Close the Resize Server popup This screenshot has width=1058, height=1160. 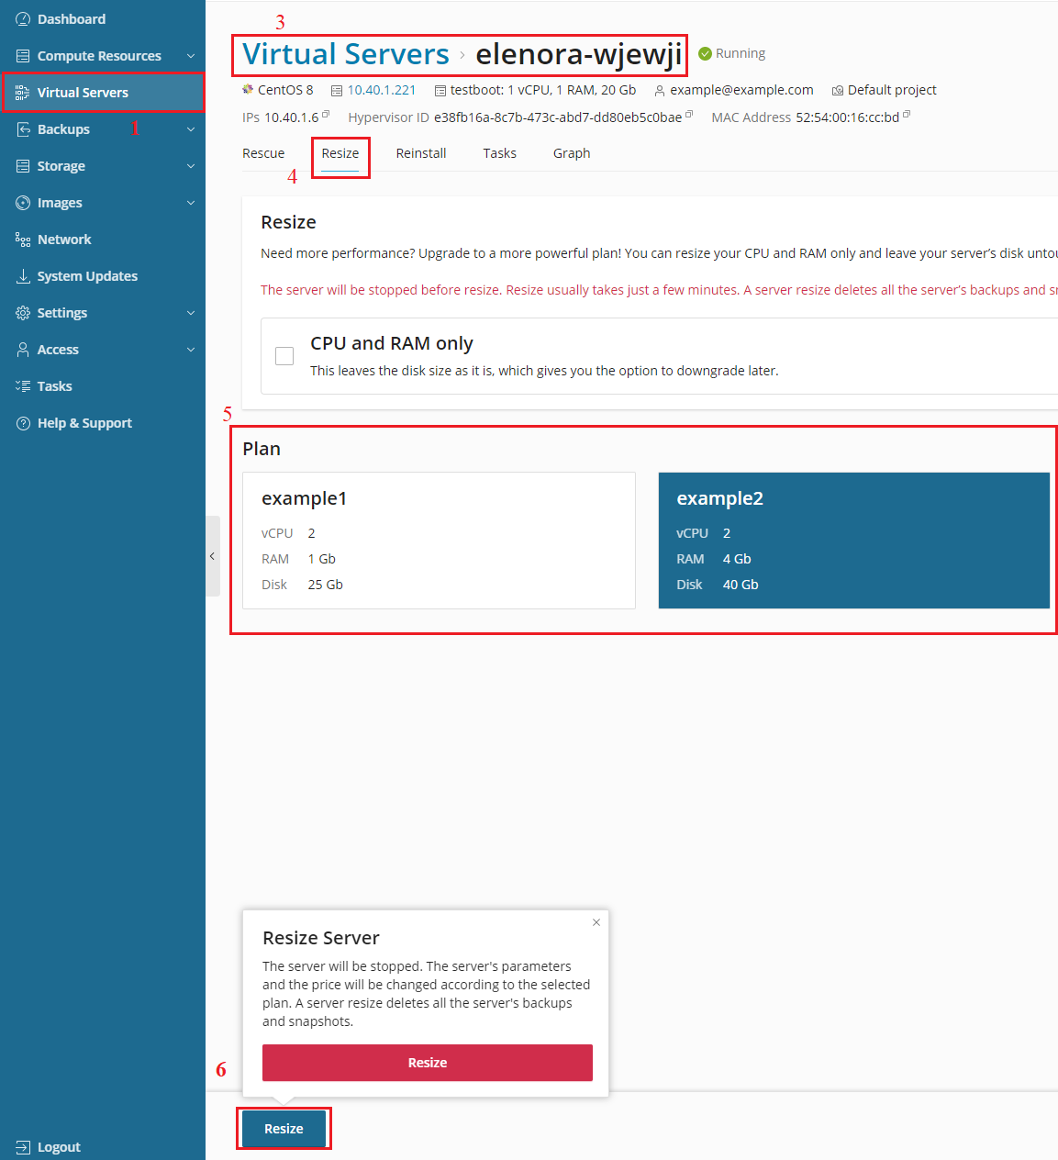coord(596,922)
